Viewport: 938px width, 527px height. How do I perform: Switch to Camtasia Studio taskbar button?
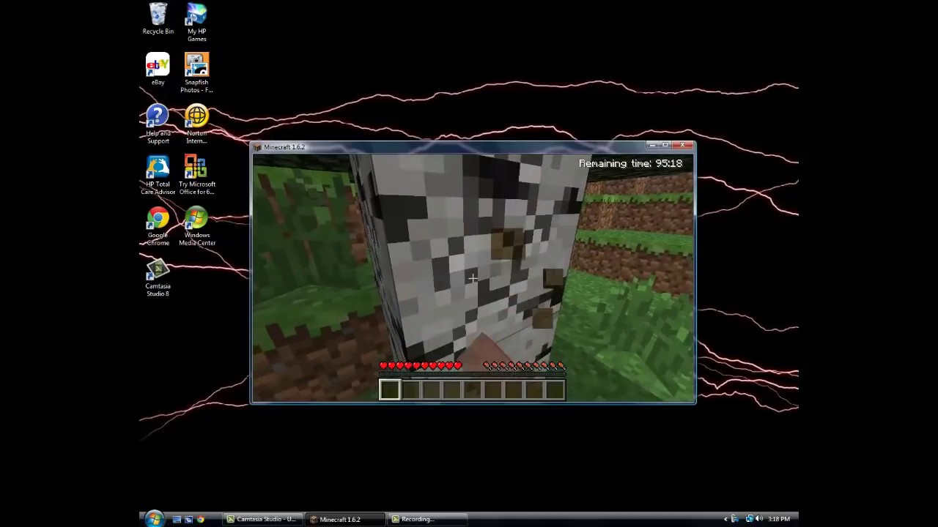pyautogui.click(x=262, y=519)
